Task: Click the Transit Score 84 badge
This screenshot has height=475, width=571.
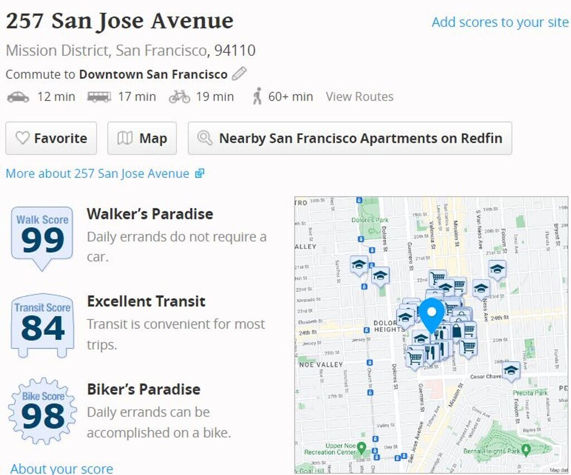Action: [x=42, y=324]
